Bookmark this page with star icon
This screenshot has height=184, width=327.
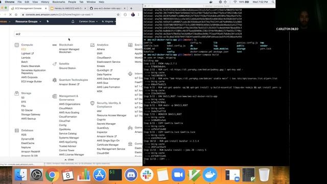[118, 15]
